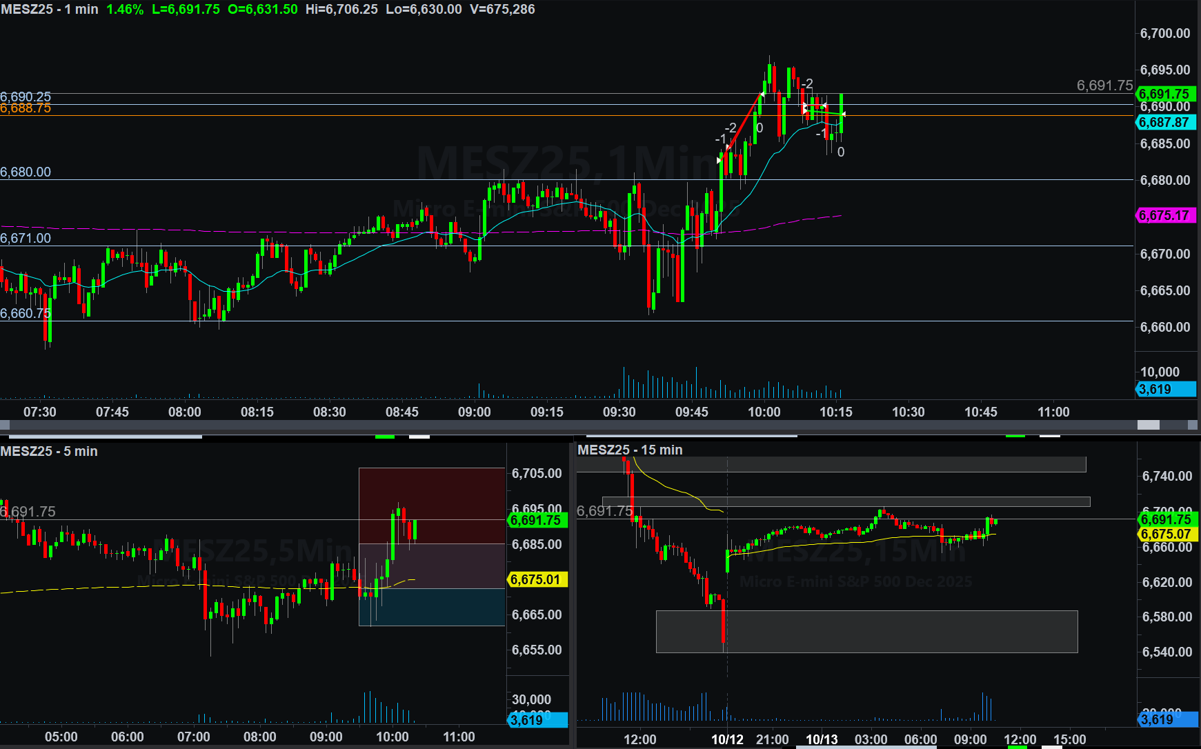The image size is (1201, 749).
Task: Select the 6,660.75 support line label
Action: pos(26,314)
